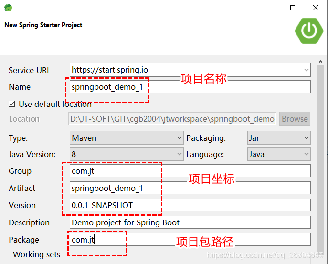
Task: Click the Spring leaf window icon
Action: pos(8,8)
